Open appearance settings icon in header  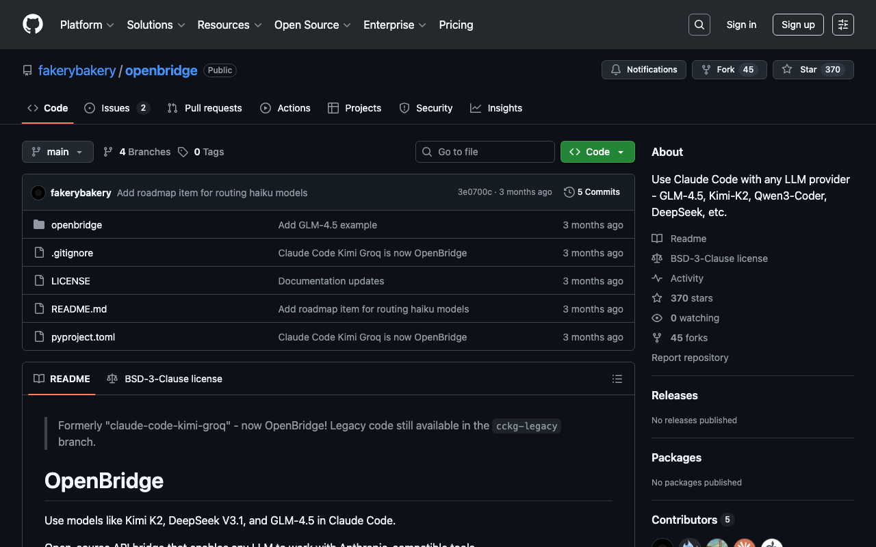tap(842, 25)
